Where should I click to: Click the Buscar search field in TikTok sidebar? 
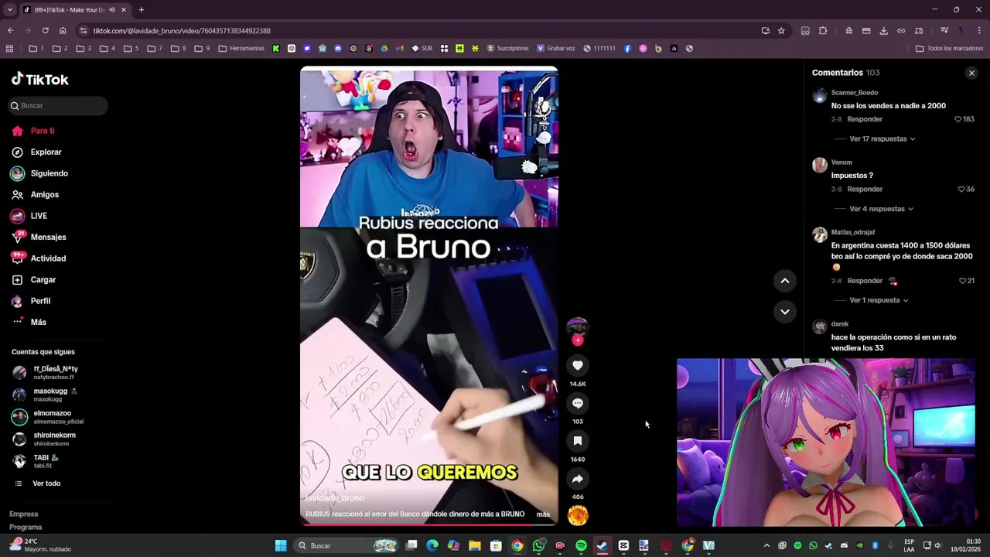(58, 105)
